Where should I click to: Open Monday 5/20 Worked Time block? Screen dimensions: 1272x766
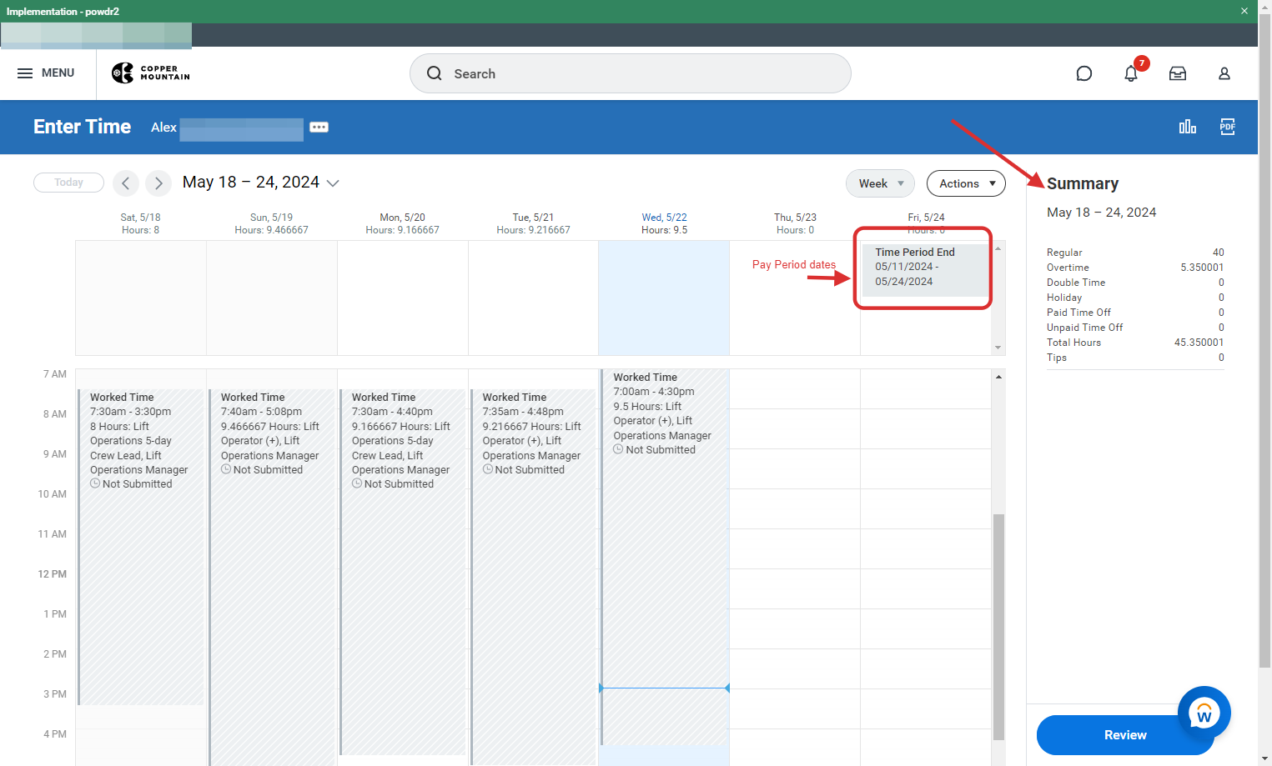coord(403,572)
